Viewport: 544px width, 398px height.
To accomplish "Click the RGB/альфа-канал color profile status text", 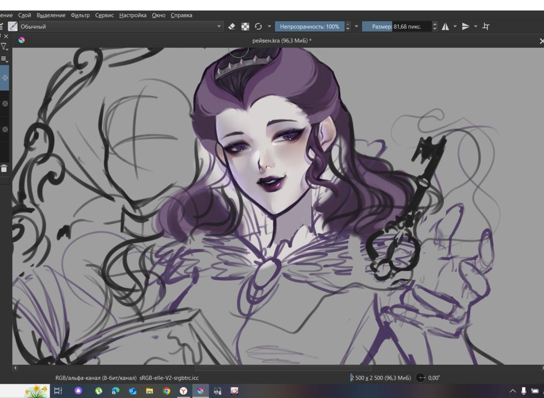I will pyautogui.click(x=127, y=378).
